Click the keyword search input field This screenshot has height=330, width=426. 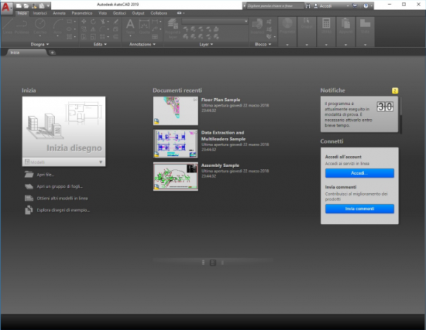tap(275, 6)
